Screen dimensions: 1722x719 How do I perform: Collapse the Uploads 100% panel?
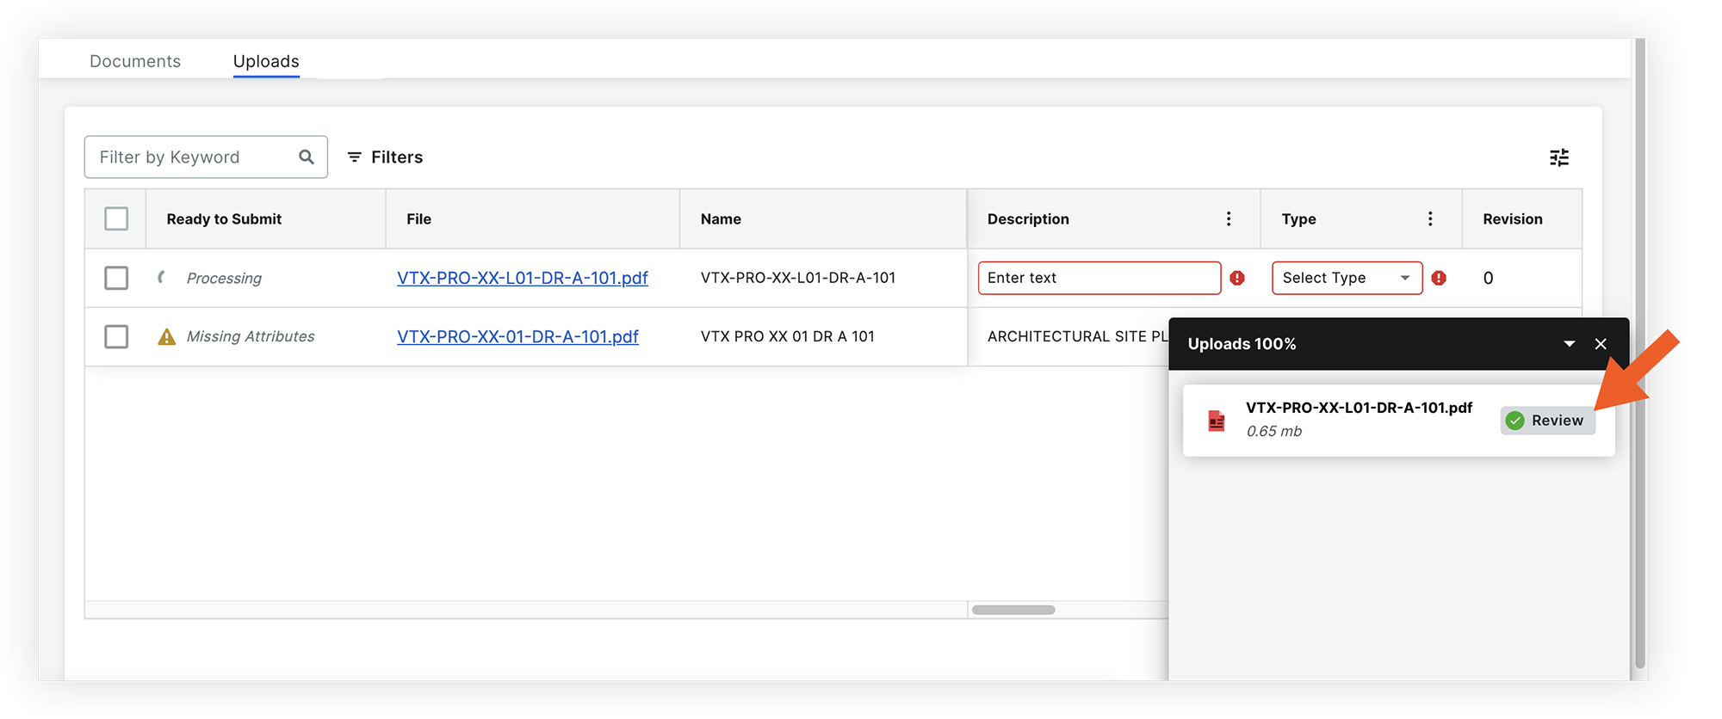[x=1569, y=344]
